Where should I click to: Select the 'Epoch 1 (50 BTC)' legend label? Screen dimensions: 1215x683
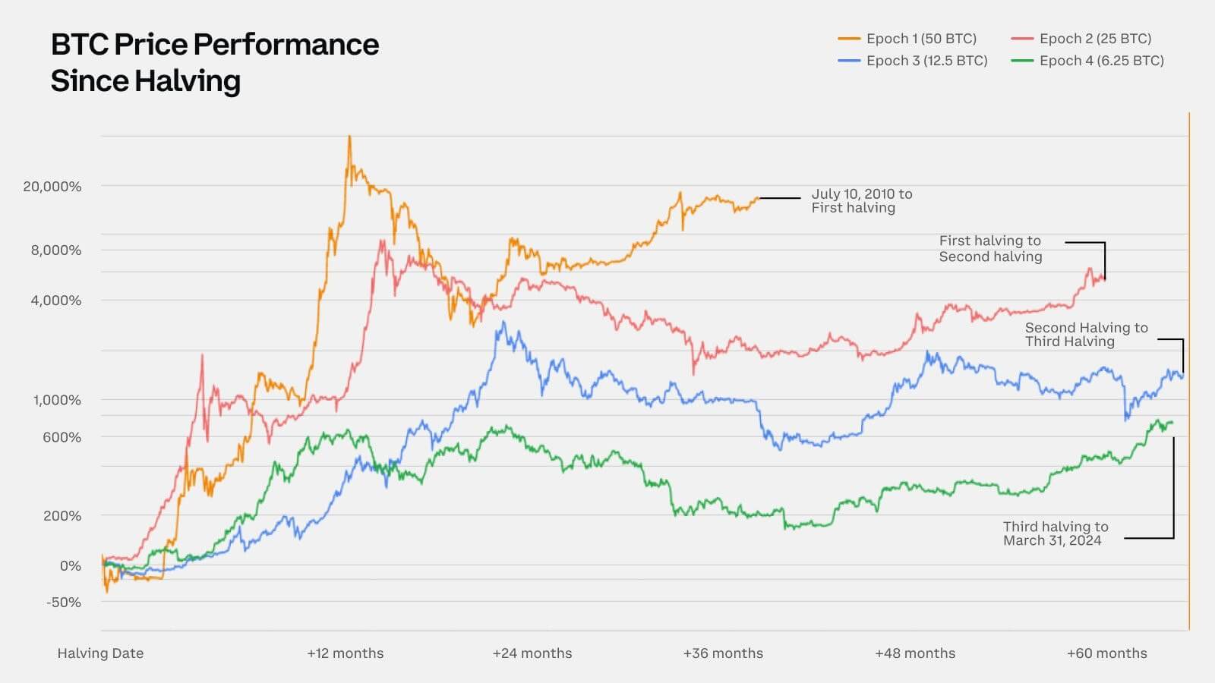(921, 39)
